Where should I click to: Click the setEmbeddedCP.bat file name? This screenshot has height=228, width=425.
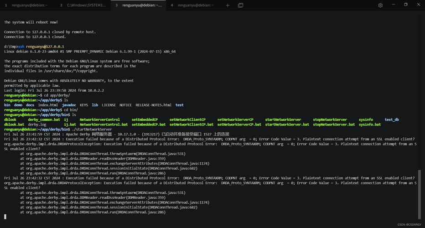tap(148, 124)
